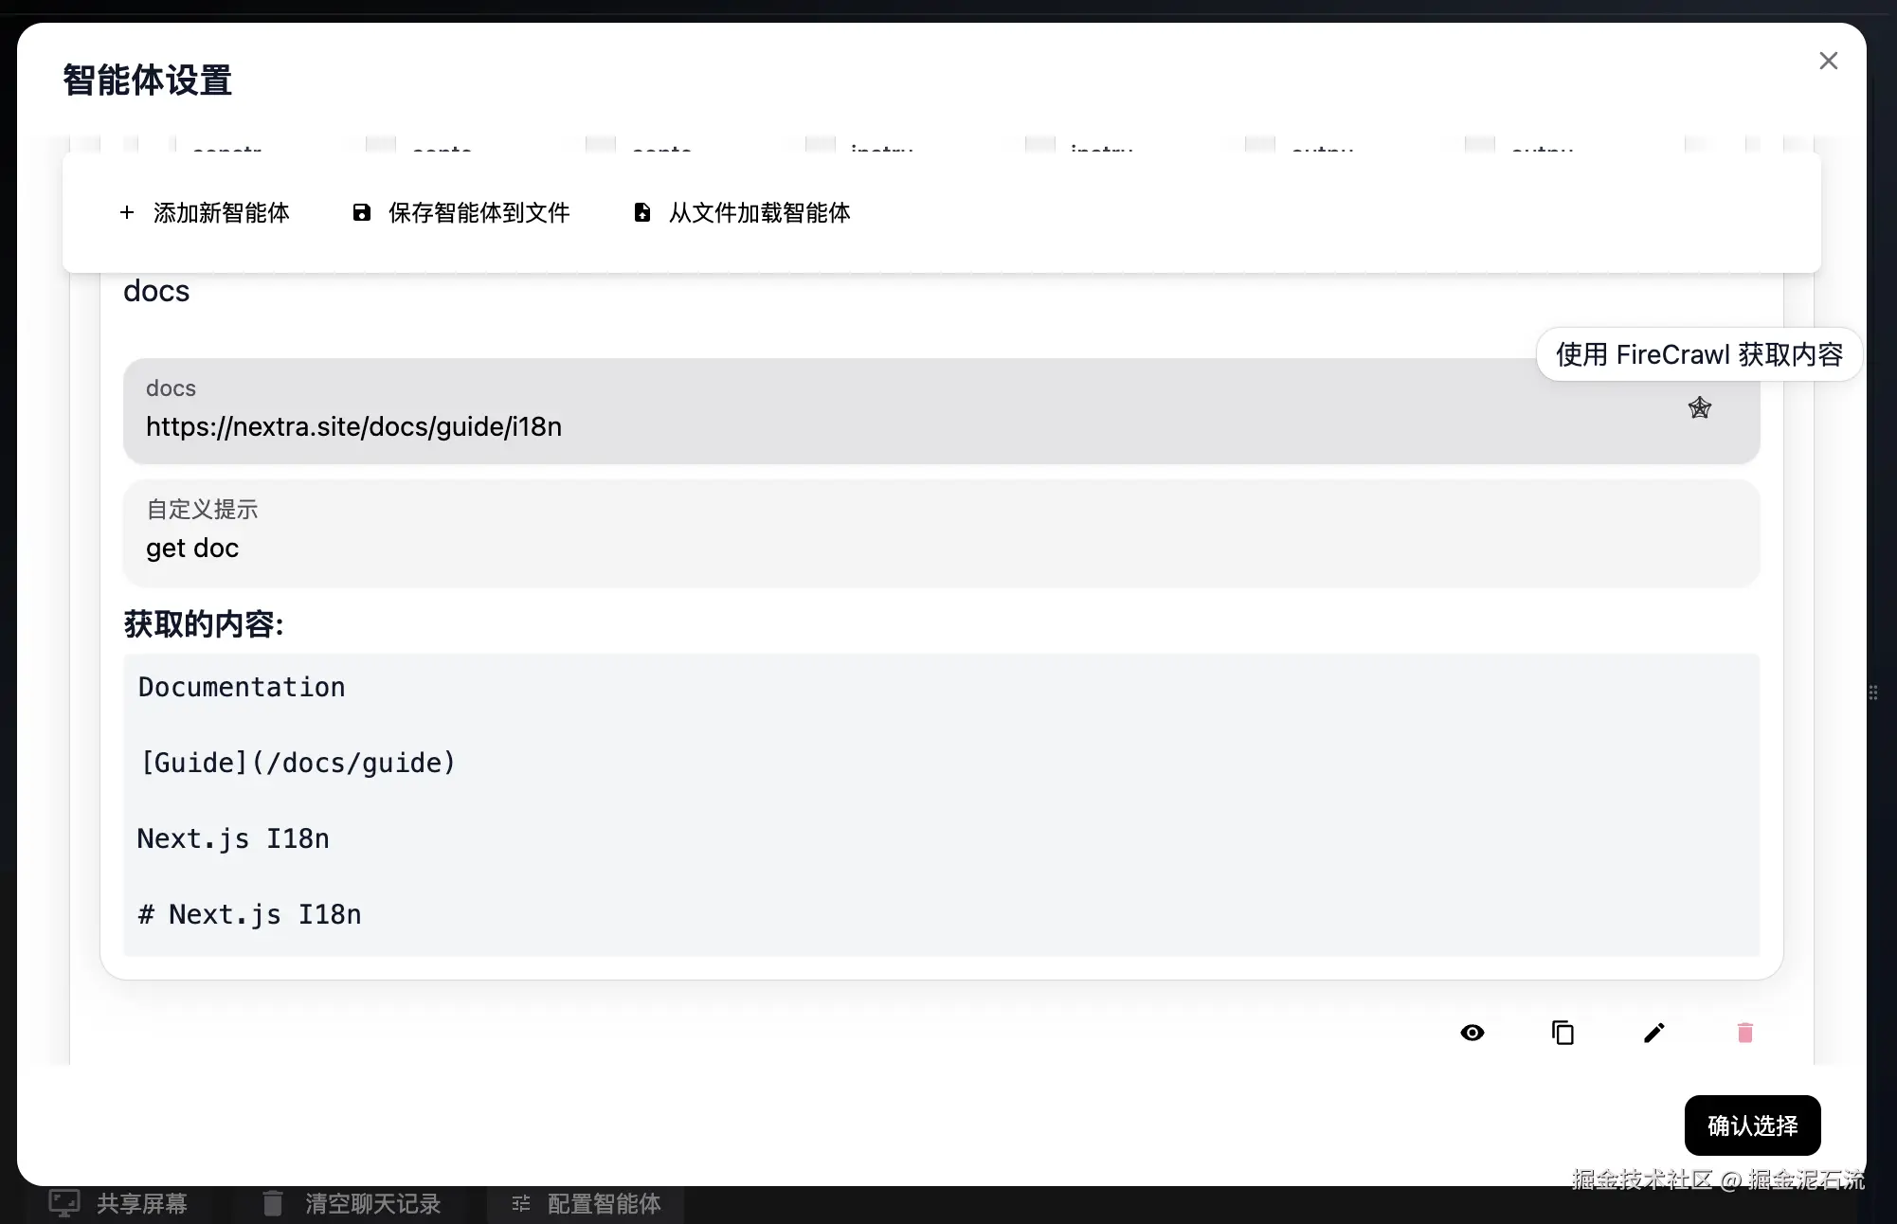Toggle agent visibility with the eye icon
The image size is (1897, 1224).
(x=1472, y=1033)
